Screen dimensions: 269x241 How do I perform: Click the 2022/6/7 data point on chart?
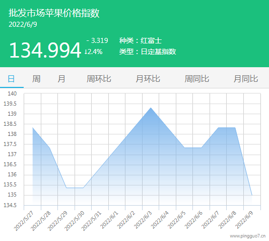218,127
